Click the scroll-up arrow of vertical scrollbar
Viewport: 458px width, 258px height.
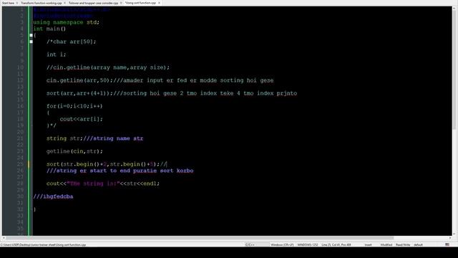(454, 9)
